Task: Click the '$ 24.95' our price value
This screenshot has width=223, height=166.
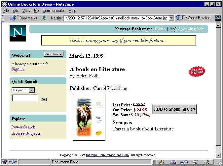Action: tap(140, 110)
